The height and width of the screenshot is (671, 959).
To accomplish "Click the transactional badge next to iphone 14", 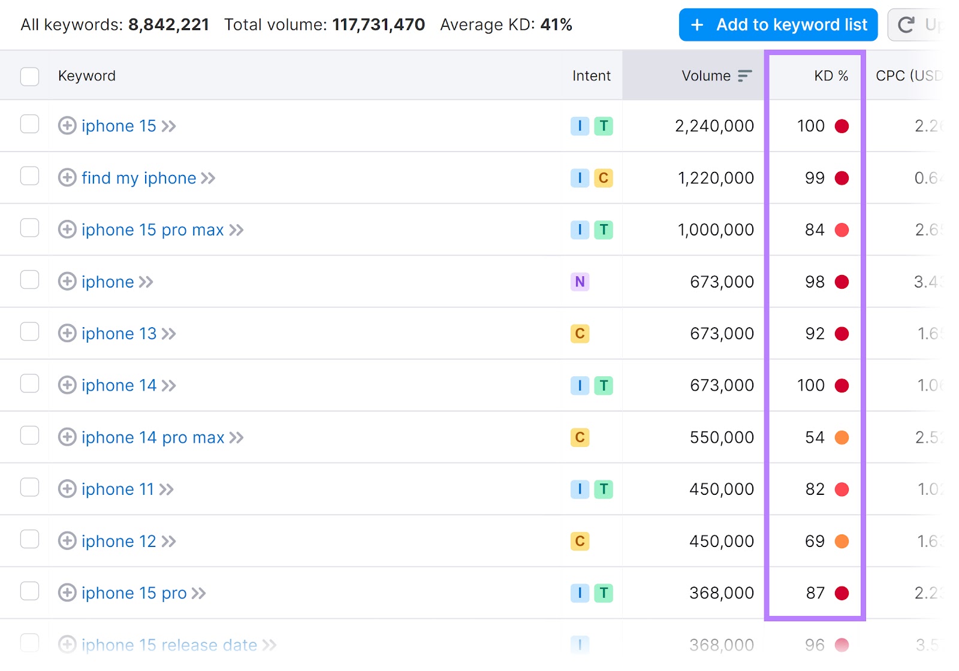I will click(604, 385).
